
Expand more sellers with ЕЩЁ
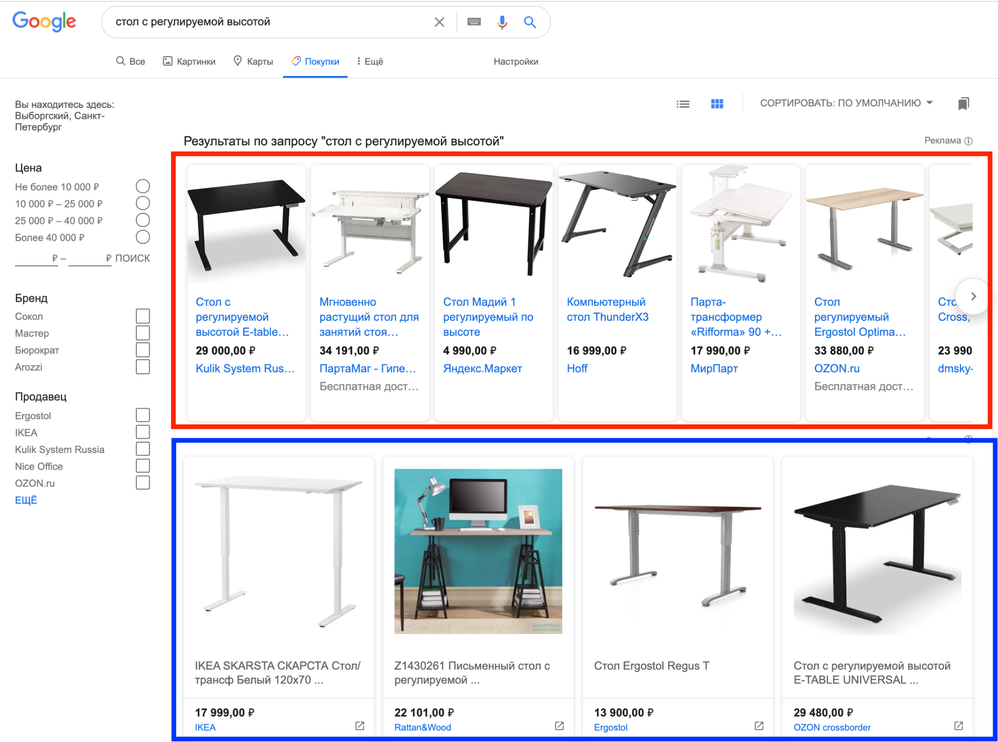pos(26,500)
